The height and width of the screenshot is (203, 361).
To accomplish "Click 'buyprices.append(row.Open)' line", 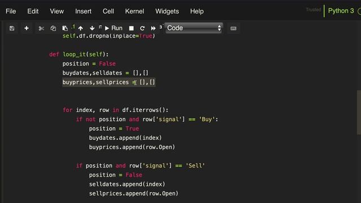I will (132, 147).
